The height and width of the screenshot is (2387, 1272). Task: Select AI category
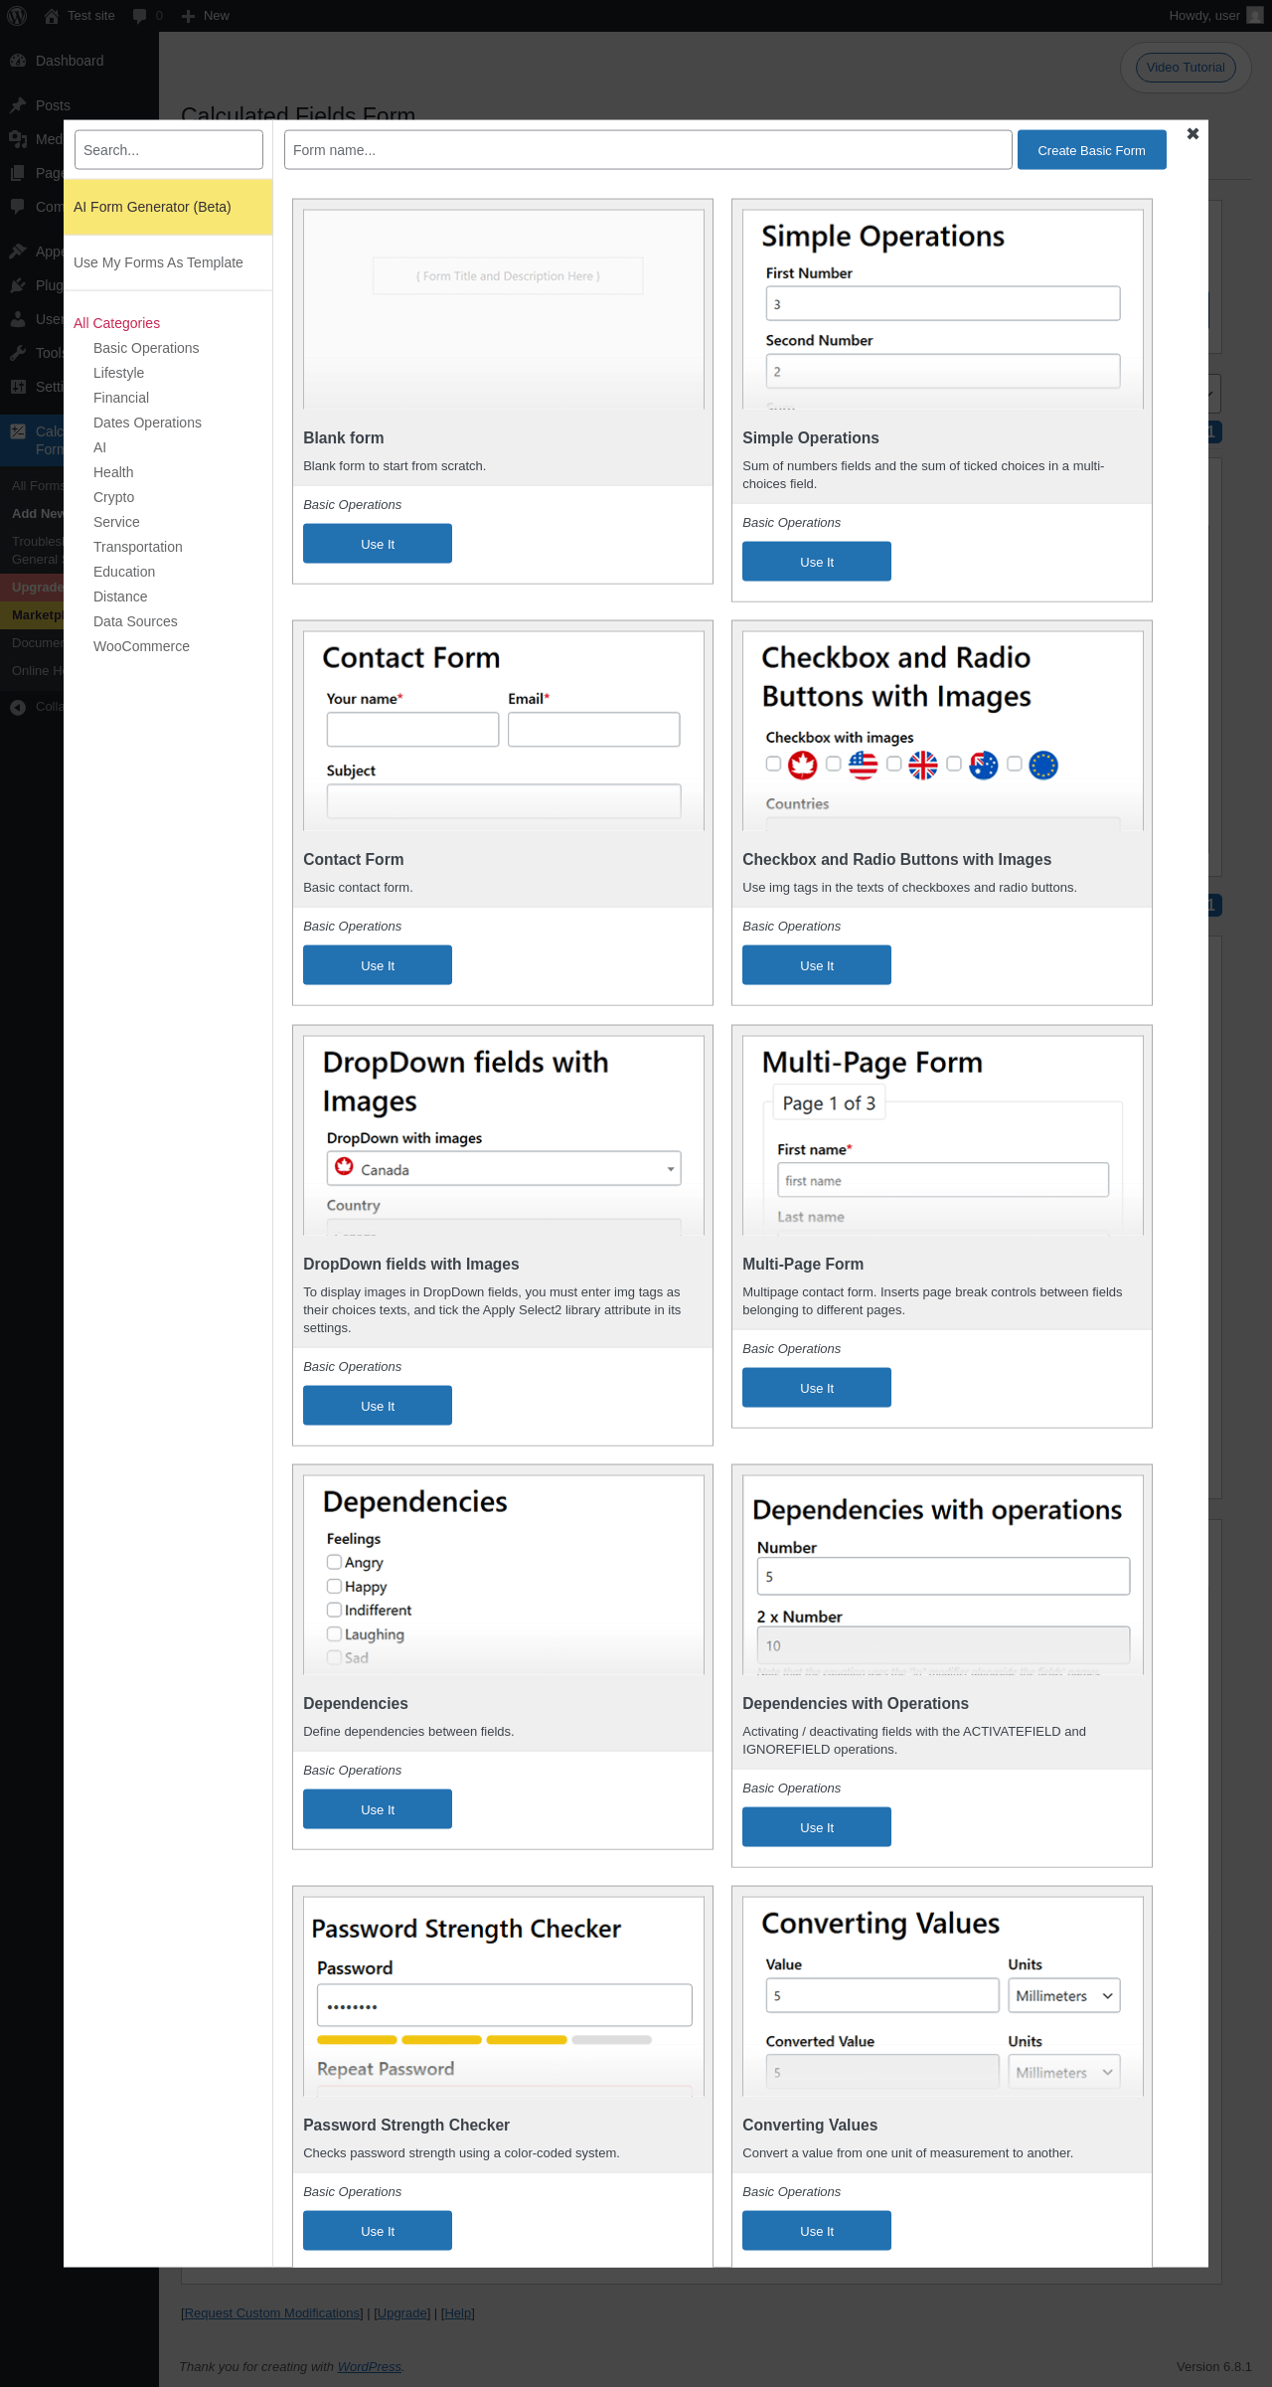[99, 447]
